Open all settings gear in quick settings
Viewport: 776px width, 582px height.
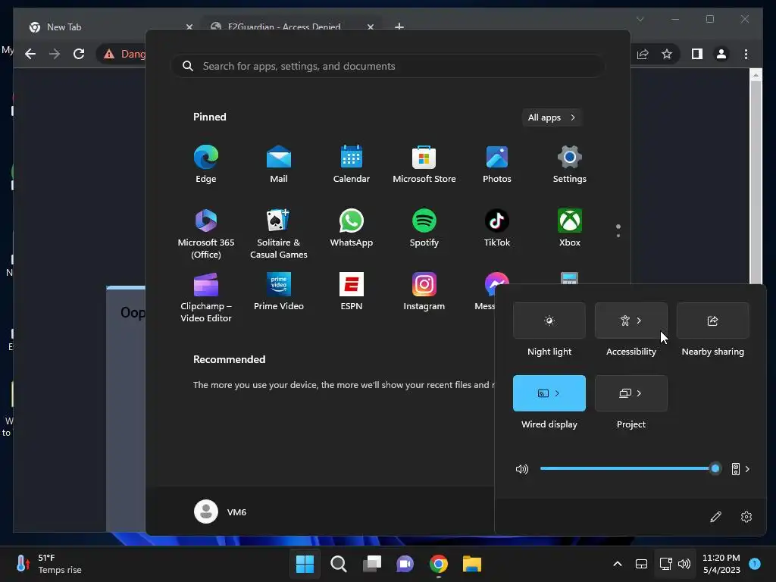746,517
